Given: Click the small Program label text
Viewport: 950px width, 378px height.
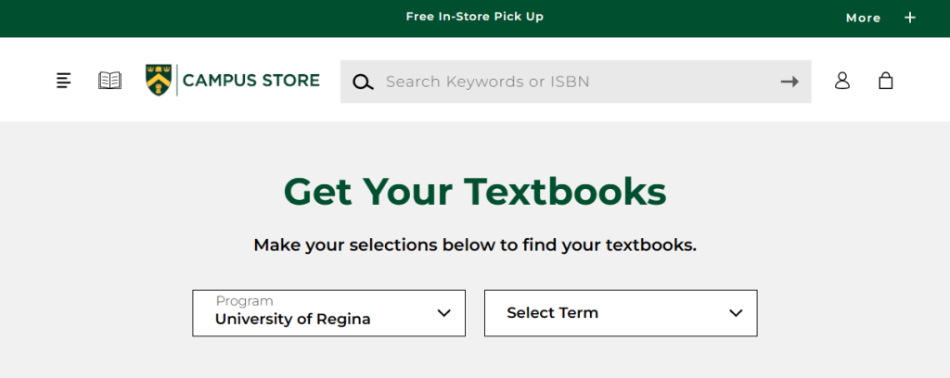Looking at the screenshot, I should (244, 301).
